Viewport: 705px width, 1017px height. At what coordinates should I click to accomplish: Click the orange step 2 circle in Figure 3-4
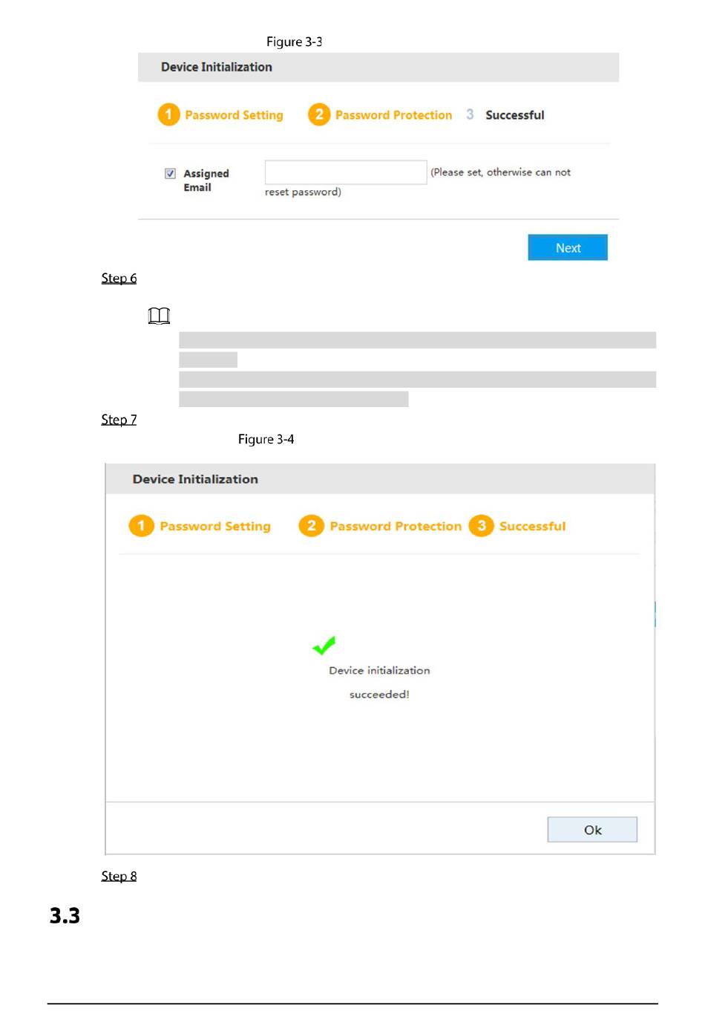pyautogui.click(x=312, y=525)
